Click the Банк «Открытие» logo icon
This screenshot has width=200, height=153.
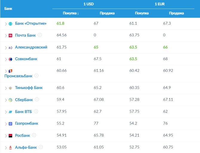coord(10,24)
